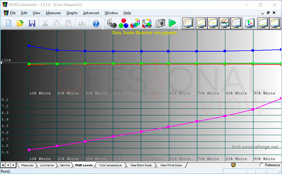The image size is (282, 174).
Task: Switch to the Gamma tab
Action: [x=65, y=165]
